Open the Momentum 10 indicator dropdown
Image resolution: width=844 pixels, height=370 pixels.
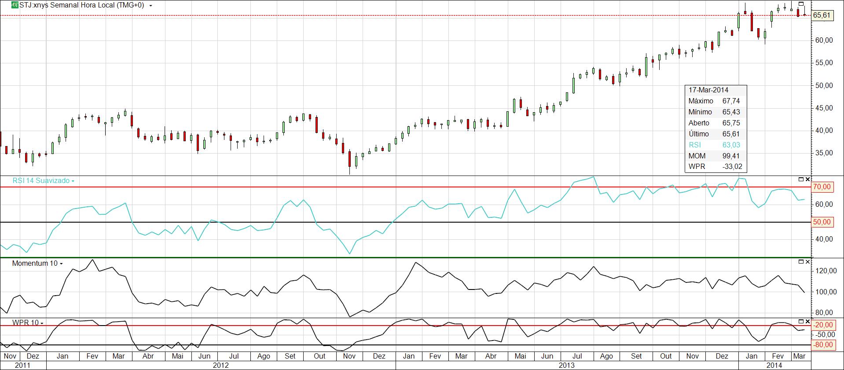(61, 264)
